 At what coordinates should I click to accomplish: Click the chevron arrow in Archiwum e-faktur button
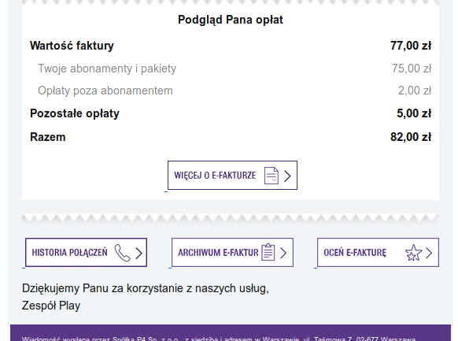[283, 253]
